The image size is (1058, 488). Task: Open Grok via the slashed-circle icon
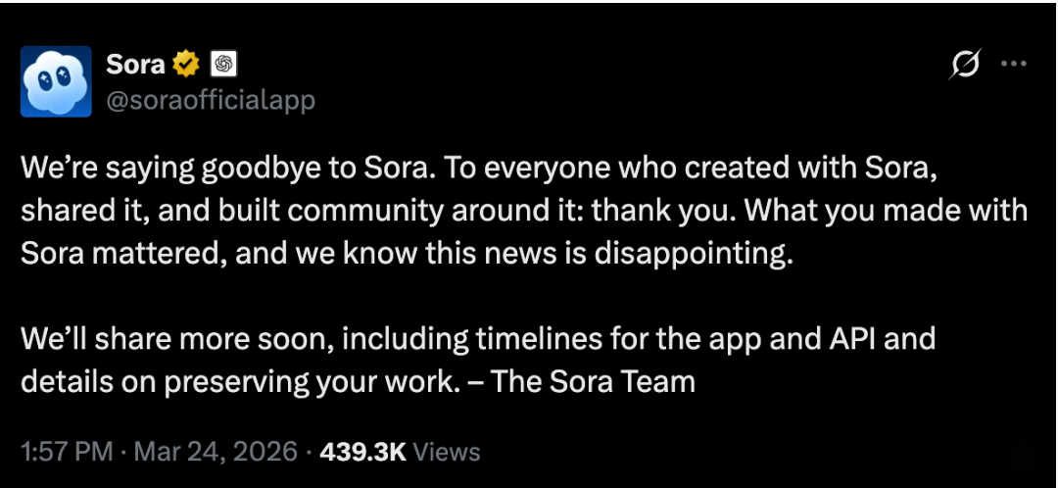click(x=965, y=65)
